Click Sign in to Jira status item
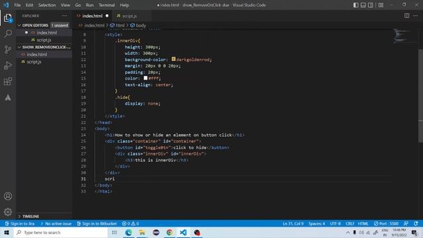Image resolution: width=423 pixels, height=238 pixels. coord(20,223)
